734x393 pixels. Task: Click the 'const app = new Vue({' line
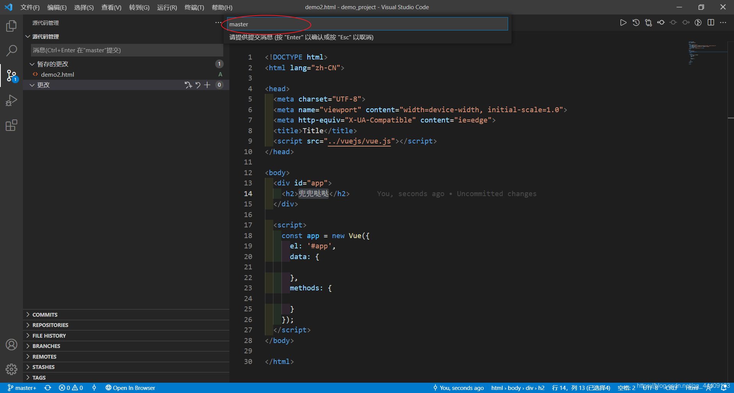pyautogui.click(x=326, y=235)
